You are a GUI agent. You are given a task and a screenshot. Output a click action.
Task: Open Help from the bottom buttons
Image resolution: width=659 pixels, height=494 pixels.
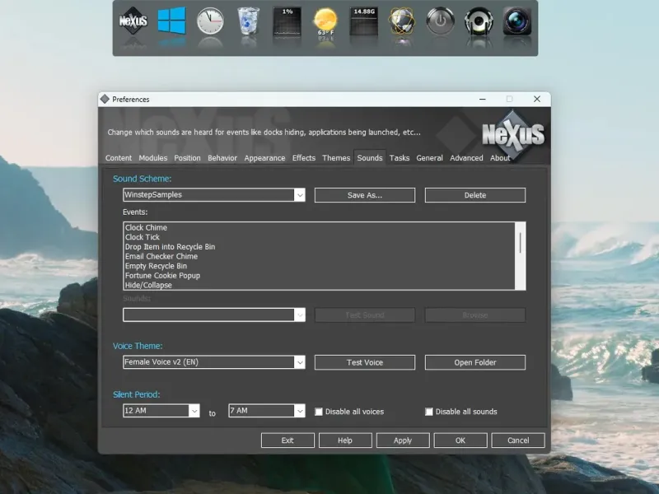click(x=345, y=440)
